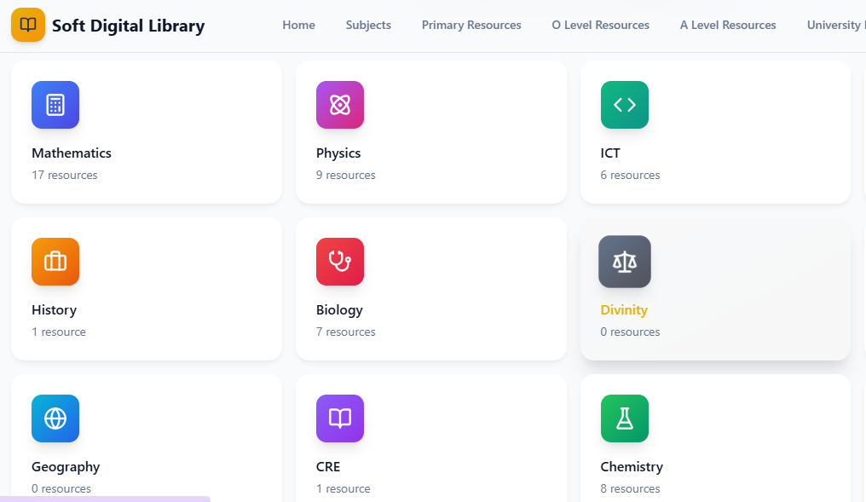866x502 pixels.
Task: Open the Home navigation item
Action: pos(298,25)
